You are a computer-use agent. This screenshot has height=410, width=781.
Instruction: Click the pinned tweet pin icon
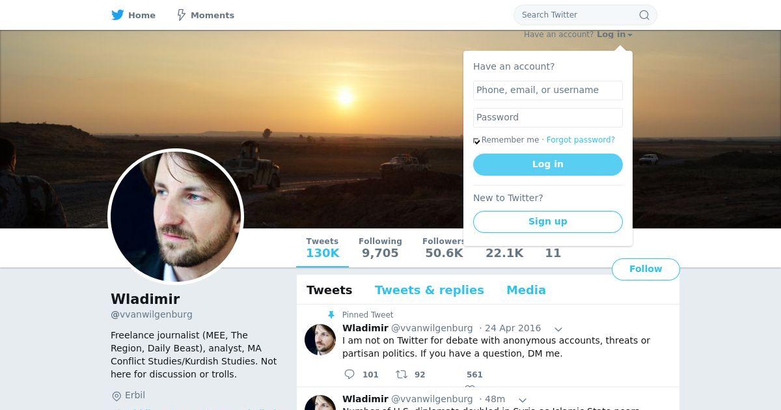pyautogui.click(x=331, y=315)
